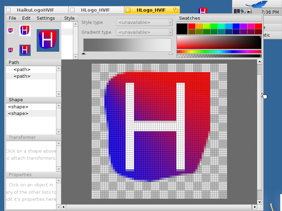
Task: Click the close box on HaikuLogoHVIF tab
Action: click(x=8, y=10)
